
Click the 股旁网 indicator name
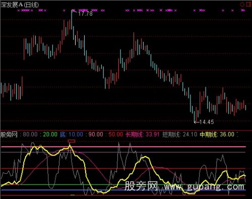pos(9,135)
